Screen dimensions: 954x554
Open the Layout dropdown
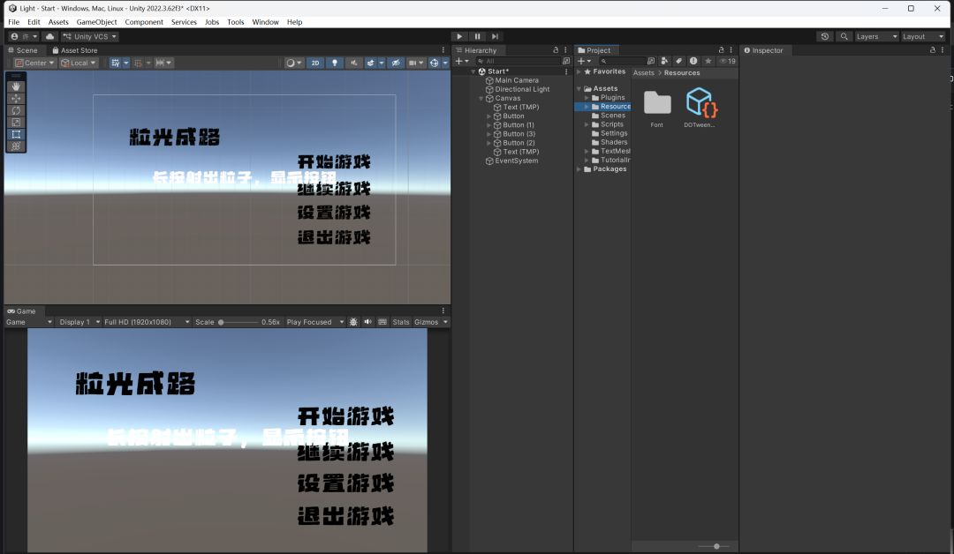click(x=922, y=36)
